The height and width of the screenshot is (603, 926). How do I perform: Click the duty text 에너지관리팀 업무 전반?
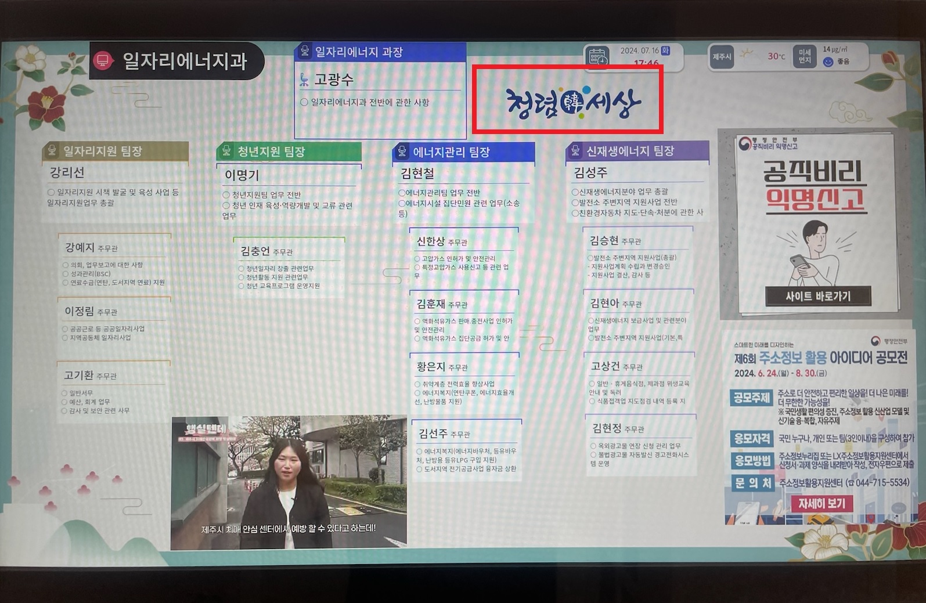point(442,193)
